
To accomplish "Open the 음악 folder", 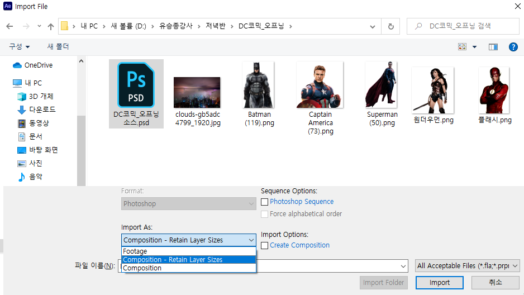I will [x=30, y=177].
